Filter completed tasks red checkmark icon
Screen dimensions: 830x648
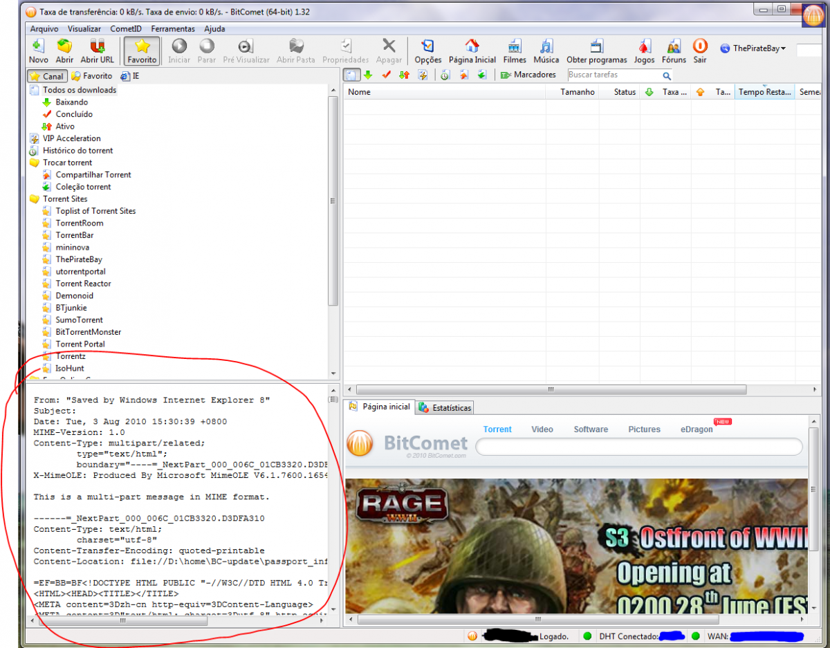tap(386, 75)
